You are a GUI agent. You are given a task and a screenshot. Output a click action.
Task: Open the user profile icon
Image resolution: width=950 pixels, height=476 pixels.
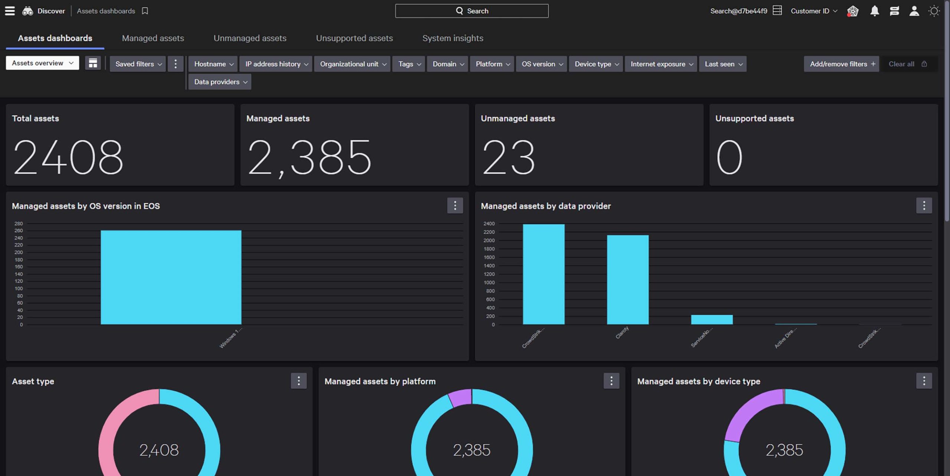pyautogui.click(x=914, y=11)
